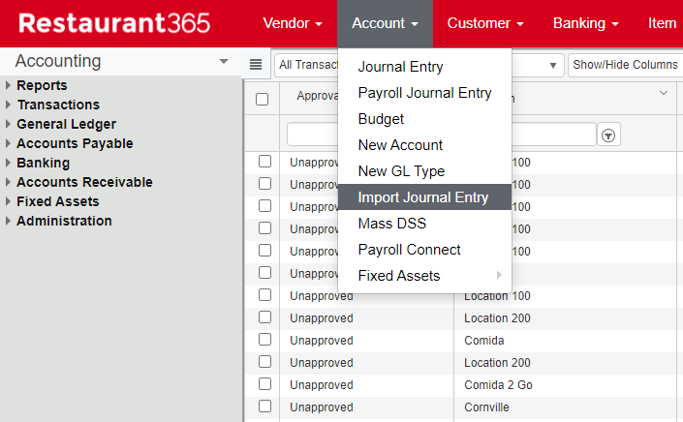
Task: Click the hamburger list menu icon
Action: (x=256, y=65)
